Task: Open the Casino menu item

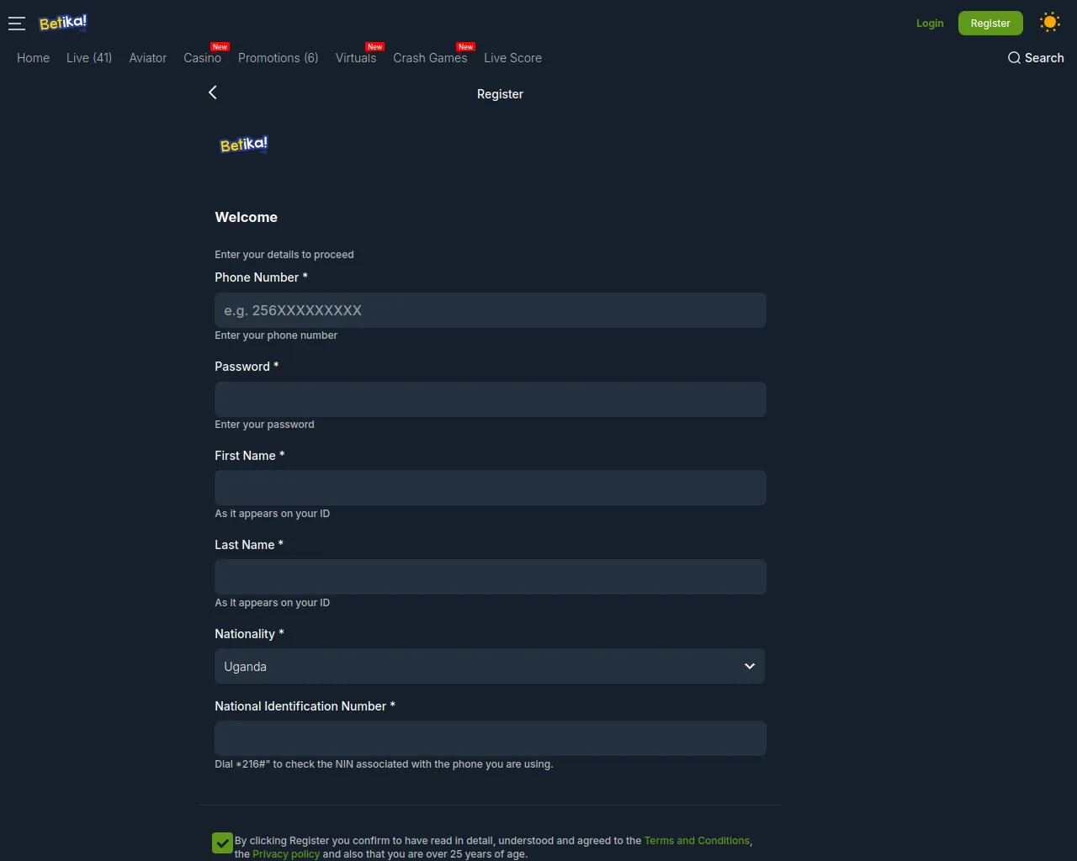Action: tap(202, 58)
